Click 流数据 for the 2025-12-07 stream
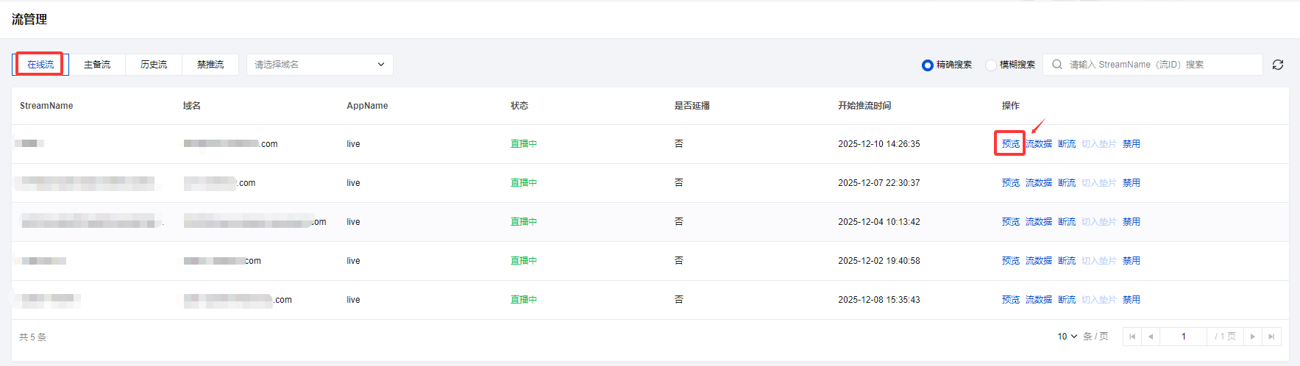 1038,183
